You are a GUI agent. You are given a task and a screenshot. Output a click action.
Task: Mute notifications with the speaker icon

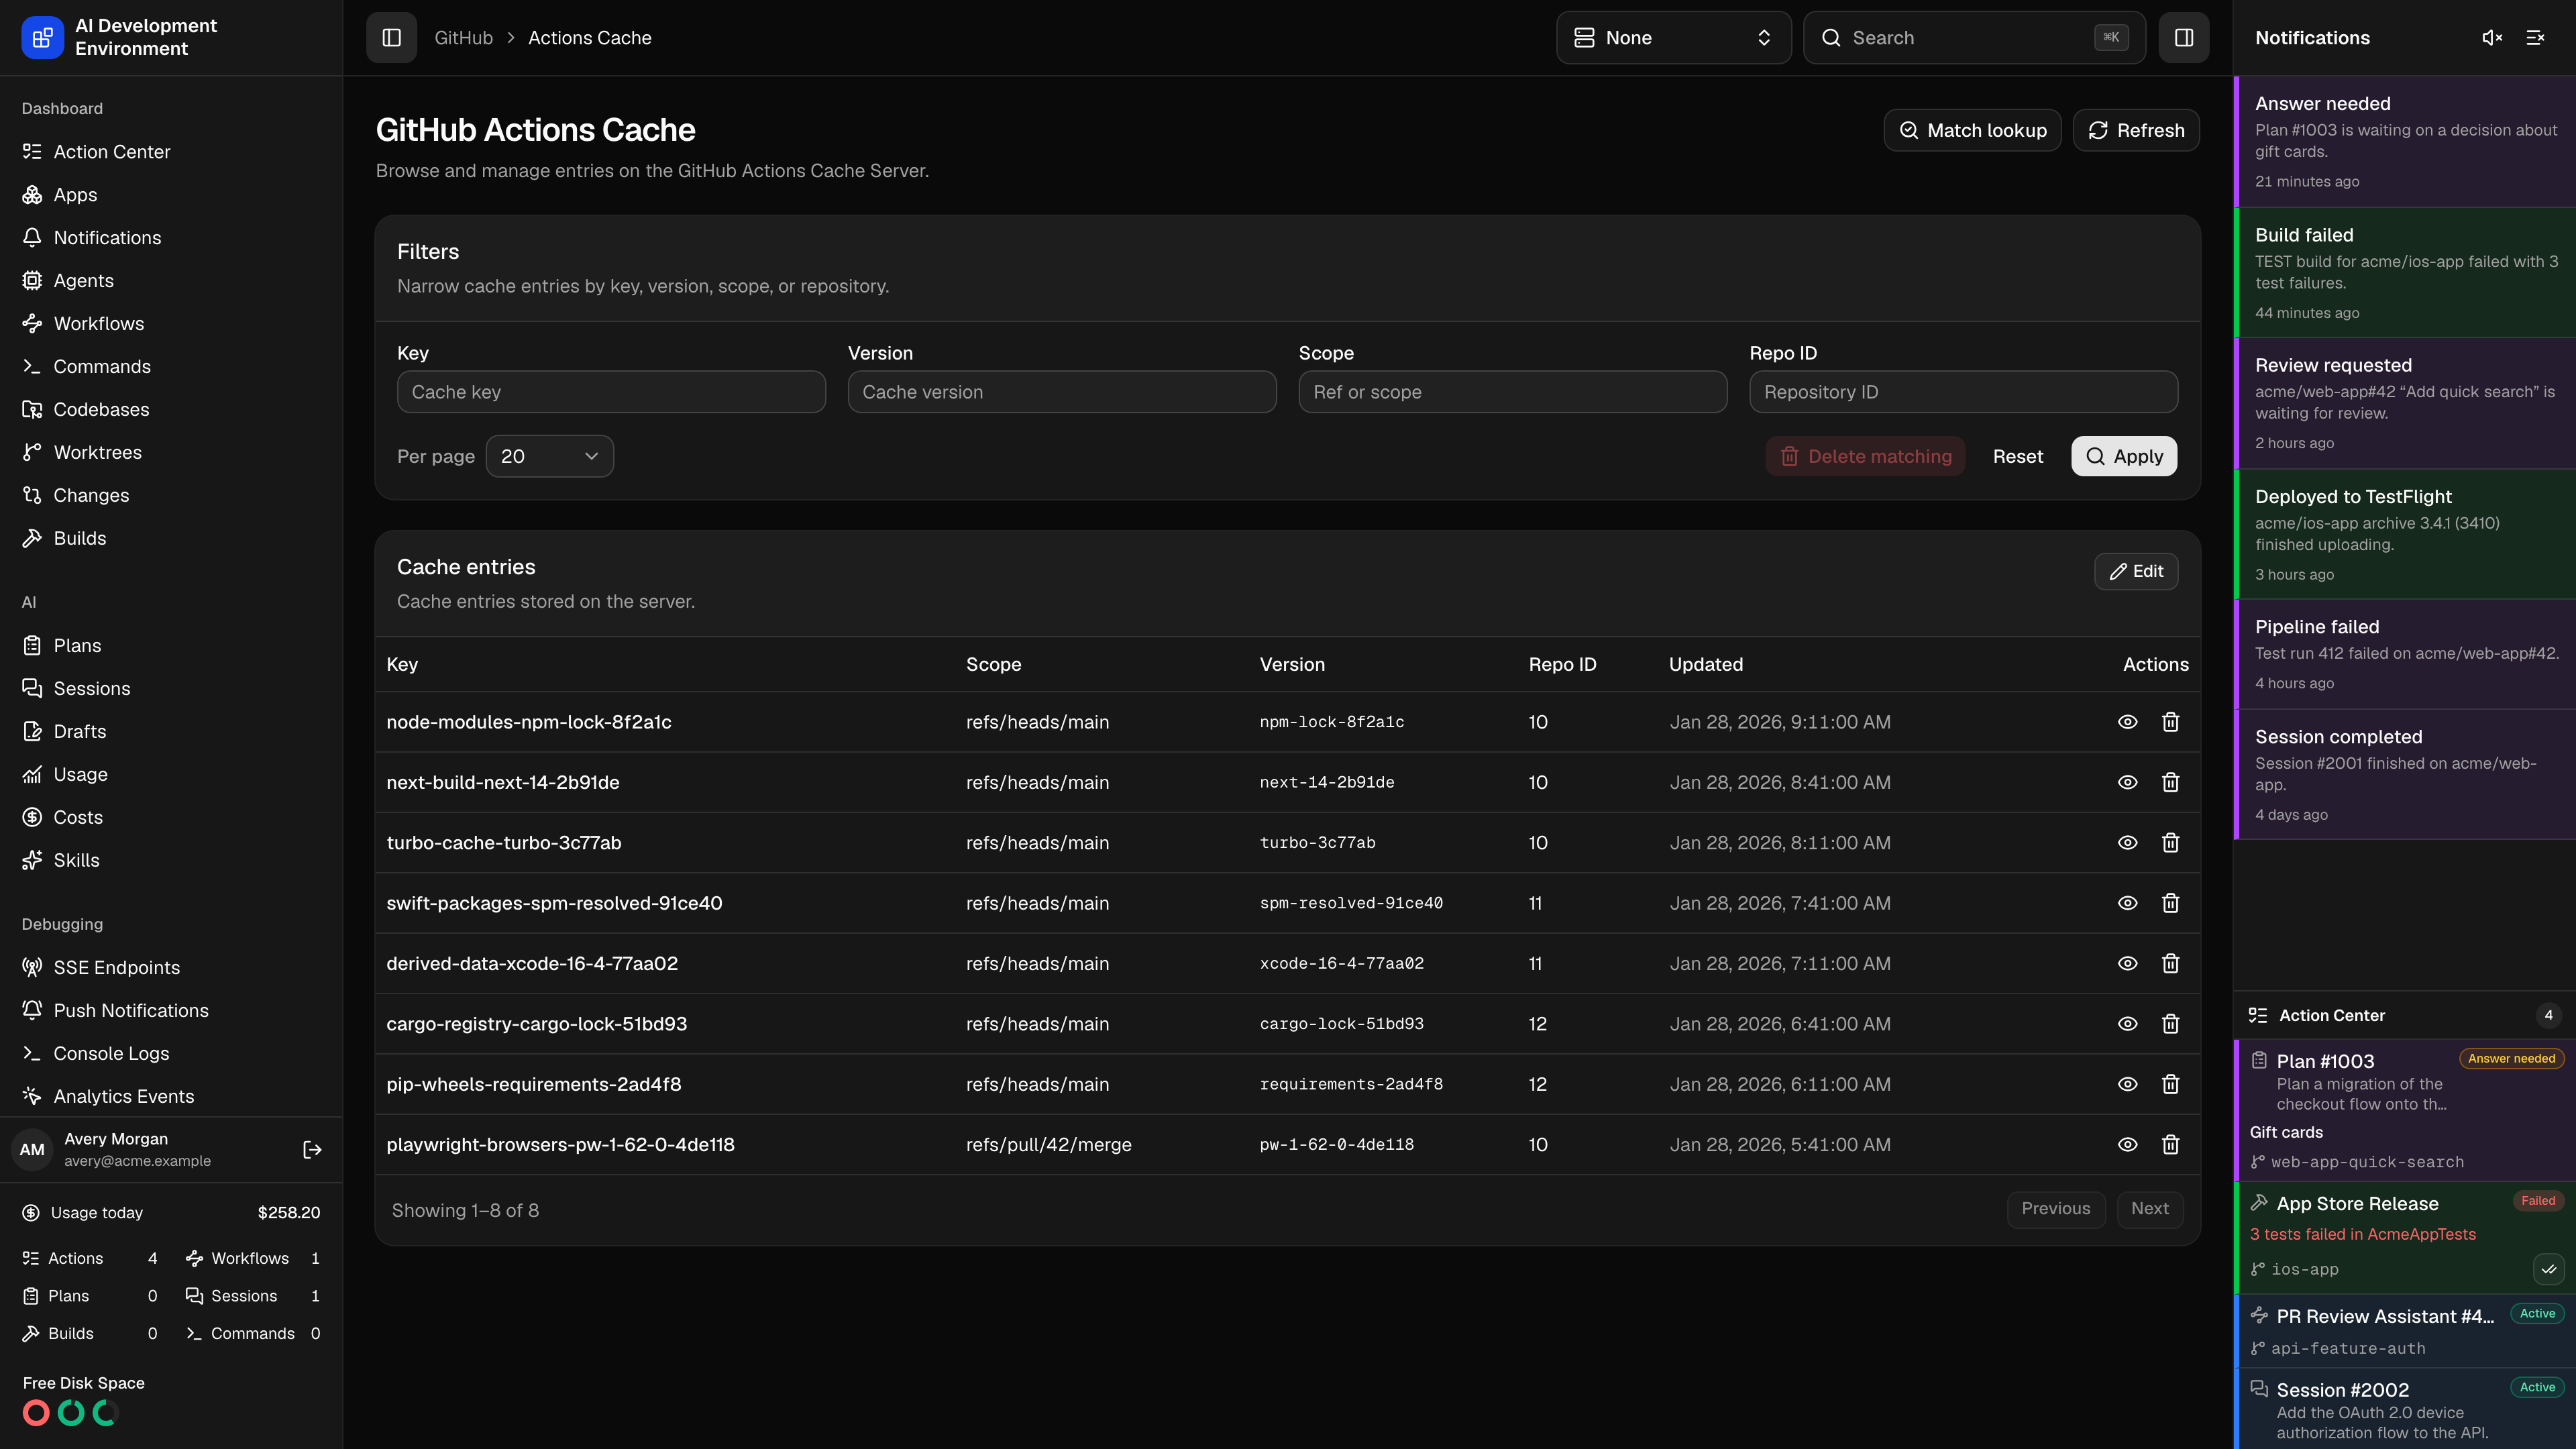(x=2492, y=38)
